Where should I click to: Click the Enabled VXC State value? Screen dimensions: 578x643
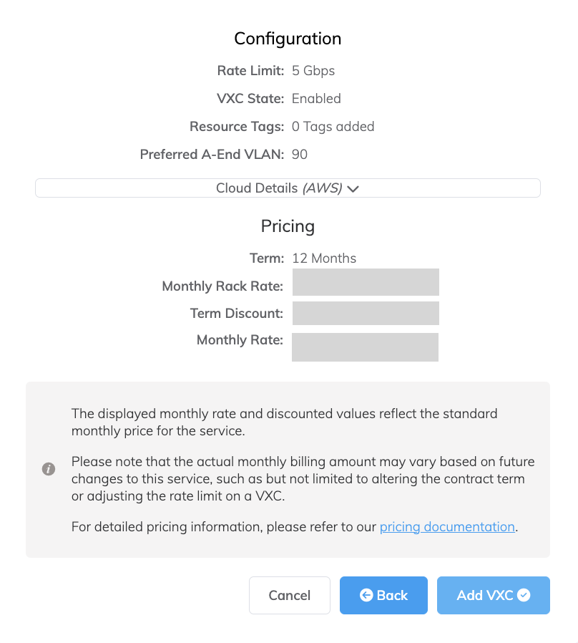tap(316, 99)
